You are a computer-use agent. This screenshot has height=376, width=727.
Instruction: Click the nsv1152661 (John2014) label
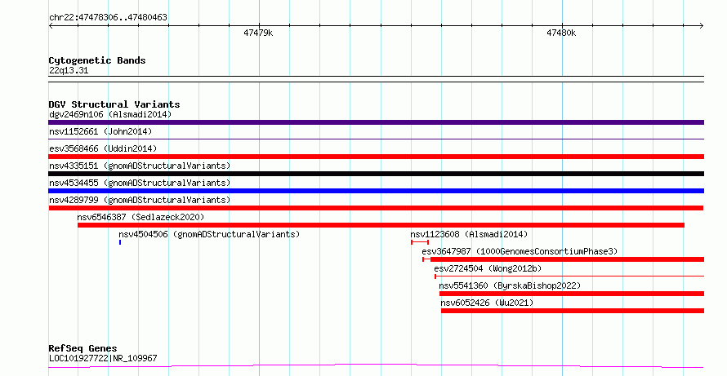point(100,131)
